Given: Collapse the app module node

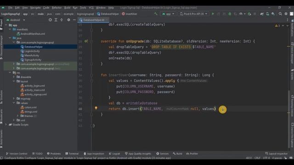Looking at the screenshot, I should pyautogui.click(x=6, y=25).
